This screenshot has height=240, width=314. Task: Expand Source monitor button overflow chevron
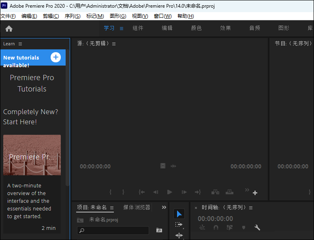tap(247, 189)
